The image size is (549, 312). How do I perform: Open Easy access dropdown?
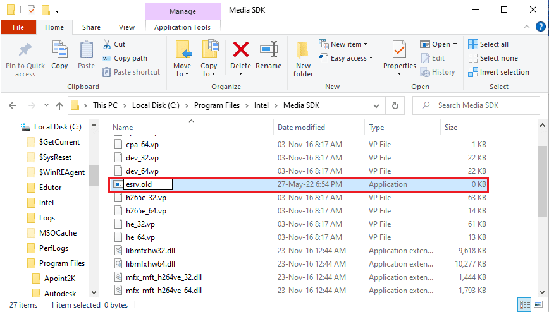pos(346,58)
